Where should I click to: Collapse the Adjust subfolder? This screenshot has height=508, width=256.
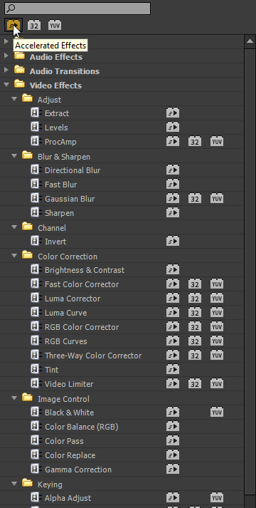pos(14,99)
